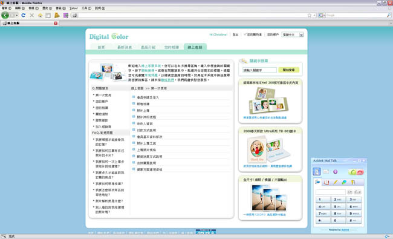Viewport: 393px width, 239px height.
Task: Click the new tab page icon in toolbar
Action: 48,16
